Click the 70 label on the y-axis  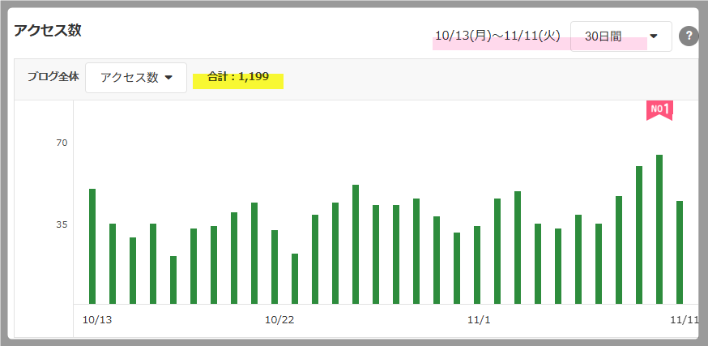(x=62, y=143)
